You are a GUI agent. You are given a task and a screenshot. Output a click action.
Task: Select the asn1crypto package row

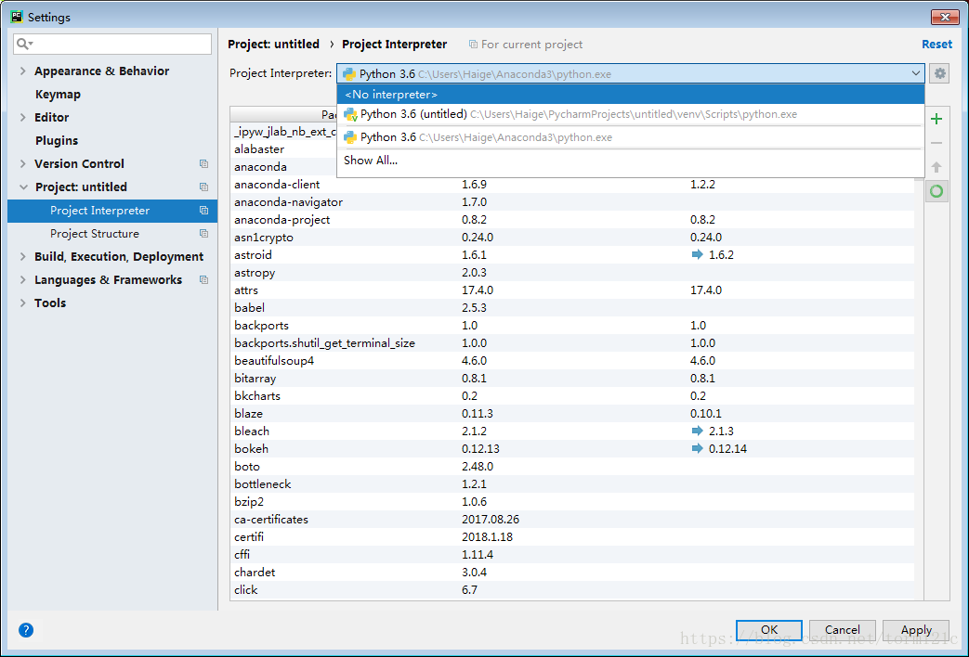[x=572, y=238]
